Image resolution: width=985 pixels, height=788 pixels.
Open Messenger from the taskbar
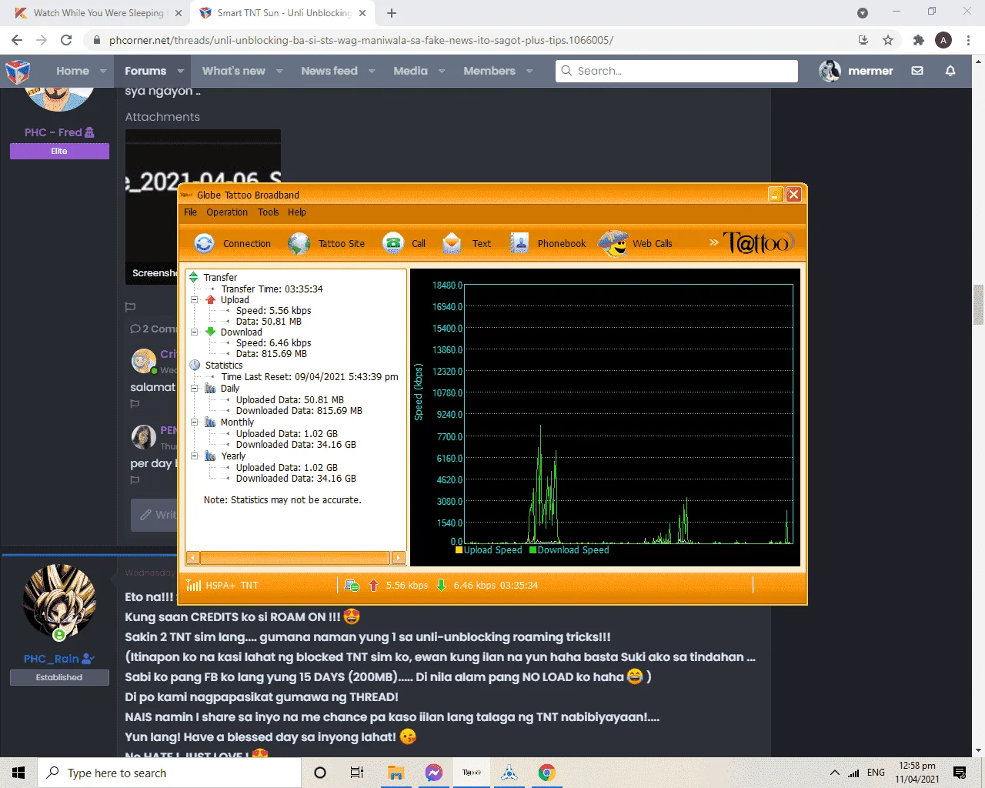434,773
